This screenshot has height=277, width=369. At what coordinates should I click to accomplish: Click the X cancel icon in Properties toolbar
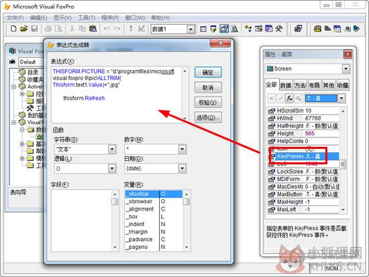(x=271, y=99)
